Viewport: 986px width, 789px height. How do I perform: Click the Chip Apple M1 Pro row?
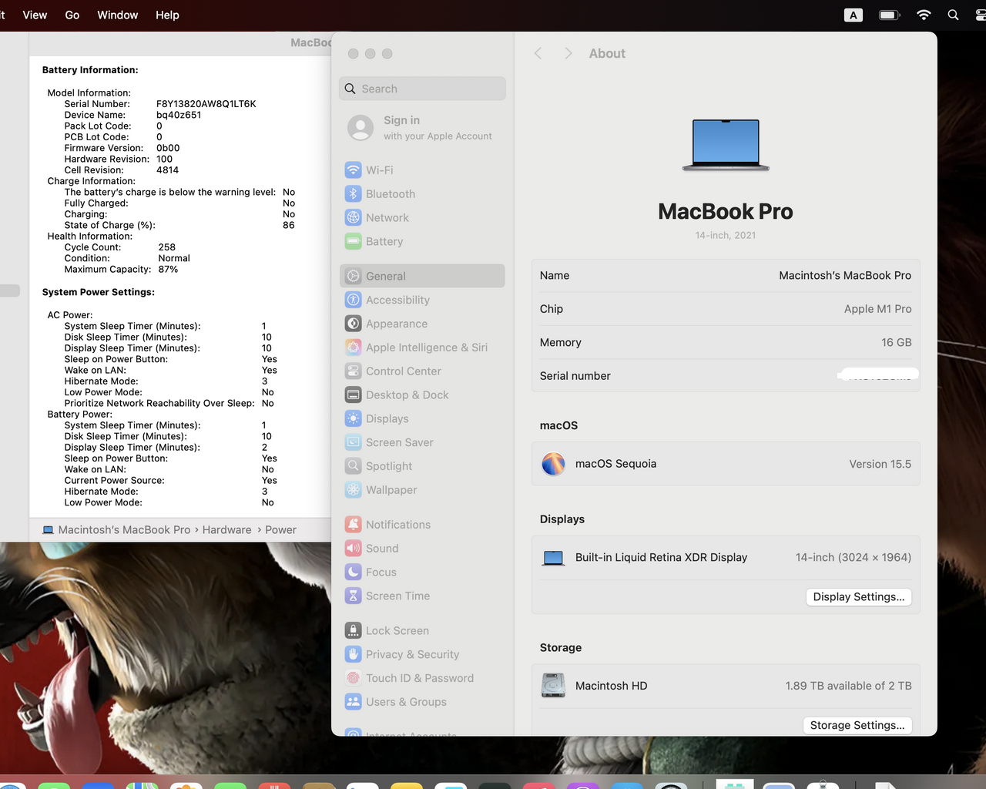(x=726, y=309)
